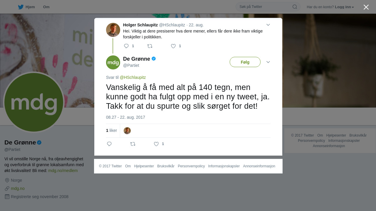
Task: Click the Følg button
Action: [245, 62]
